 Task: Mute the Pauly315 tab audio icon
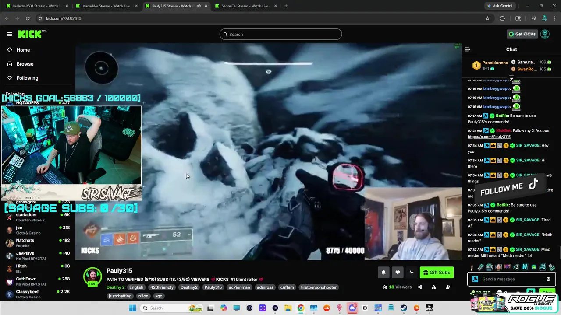[199, 6]
